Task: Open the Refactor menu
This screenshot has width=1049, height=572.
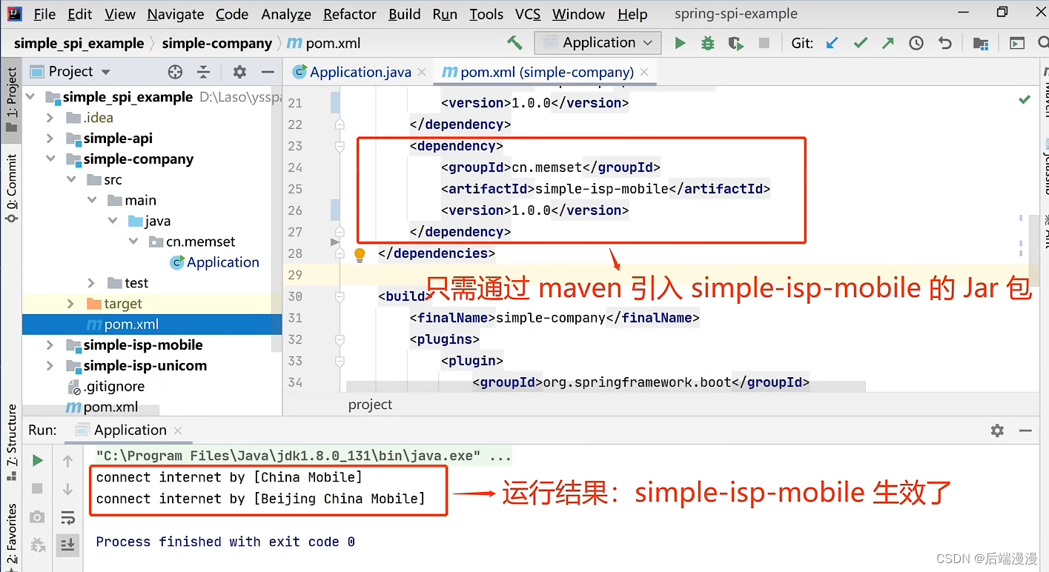Action: [x=350, y=14]
